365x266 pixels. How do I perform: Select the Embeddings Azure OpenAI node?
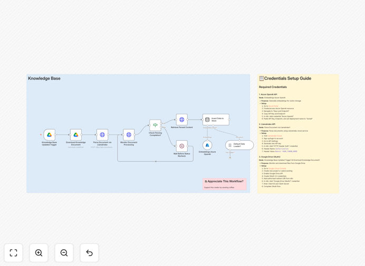click(x=207, y=145)
